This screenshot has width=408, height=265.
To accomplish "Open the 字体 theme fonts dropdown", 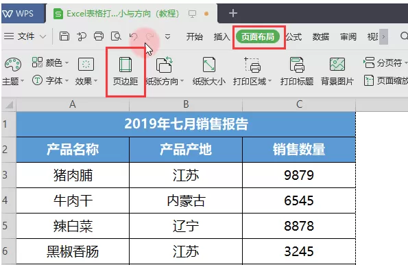I will (50, 80).
